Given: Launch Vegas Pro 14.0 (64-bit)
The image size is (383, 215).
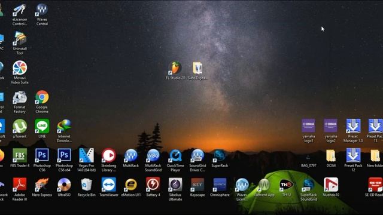Looking at the screenshot, I should click(86, 155).
